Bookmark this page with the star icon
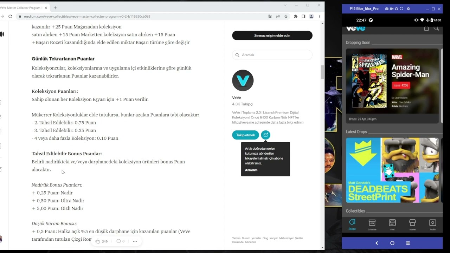 [x=286, y=16]
